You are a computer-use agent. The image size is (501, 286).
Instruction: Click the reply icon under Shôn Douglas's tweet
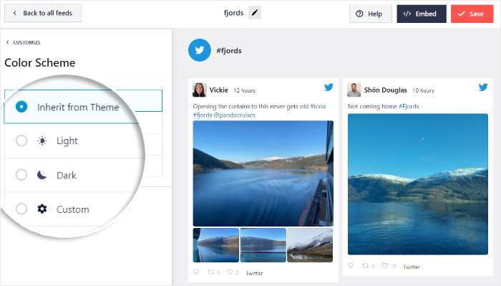351,265
